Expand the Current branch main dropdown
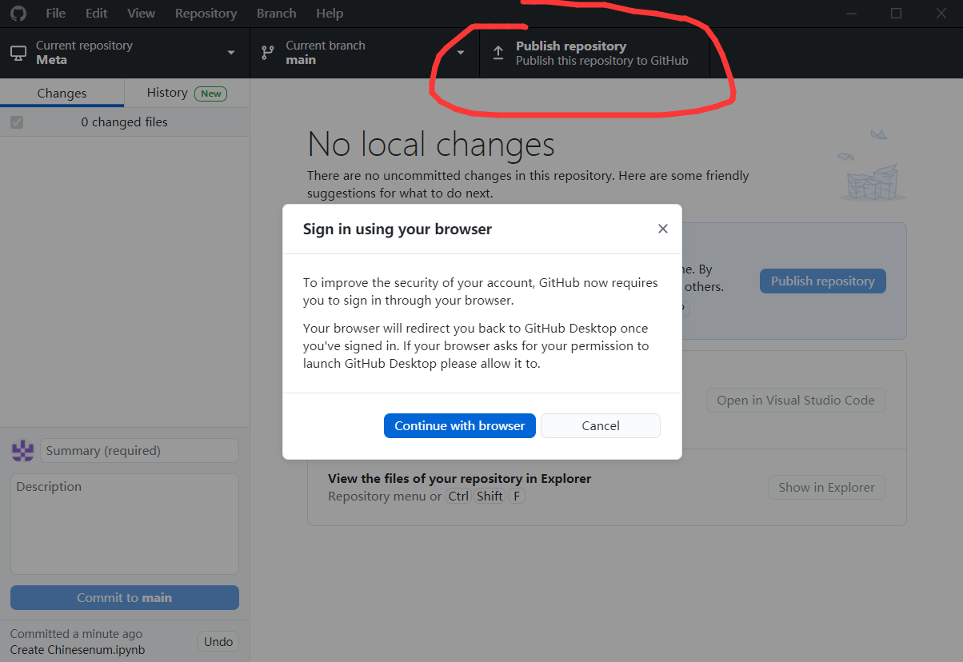Image resolution: width=963 pixels, height=662 pixels. pos(365,53)
